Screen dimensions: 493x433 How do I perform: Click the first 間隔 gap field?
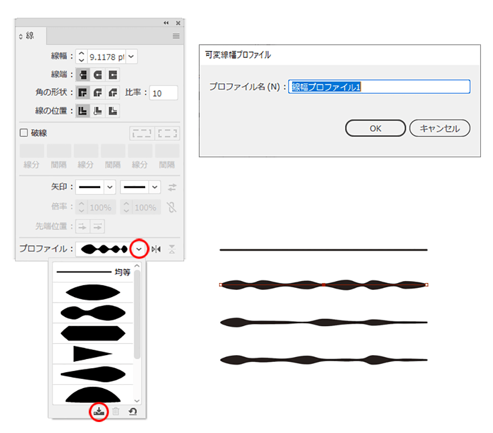pyautogui.click(x=59, y=151)
